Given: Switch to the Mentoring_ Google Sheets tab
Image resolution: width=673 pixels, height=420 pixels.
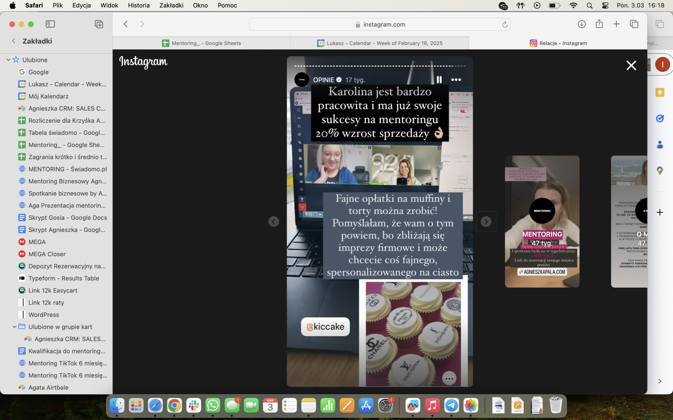Looking at the screenshot, I should [201, 43].
